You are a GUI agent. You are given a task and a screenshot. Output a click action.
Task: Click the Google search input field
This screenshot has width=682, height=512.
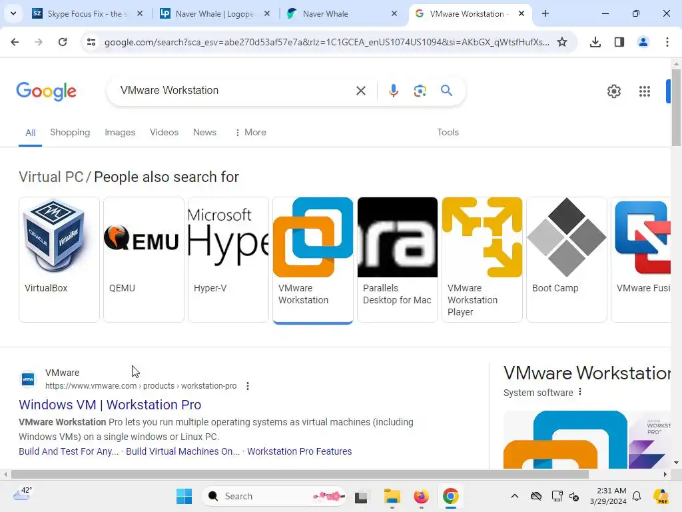pyautogui.click(x=235, y=91)
